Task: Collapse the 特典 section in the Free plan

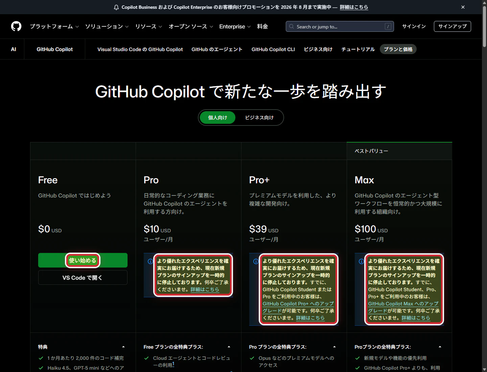Action: pyautogui.click(x=123, y=347)
